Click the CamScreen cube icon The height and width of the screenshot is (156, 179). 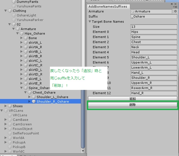[x=10, y=124]
